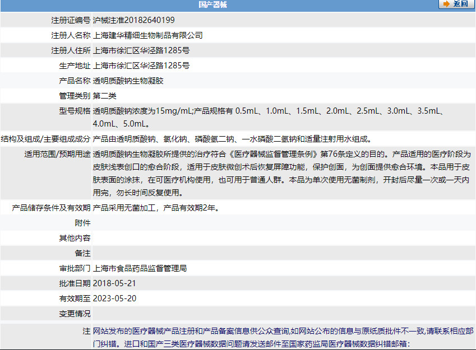Click the storage condition text 产品有效期2年
Screen dimensions: 476x350
click(155, 208)
